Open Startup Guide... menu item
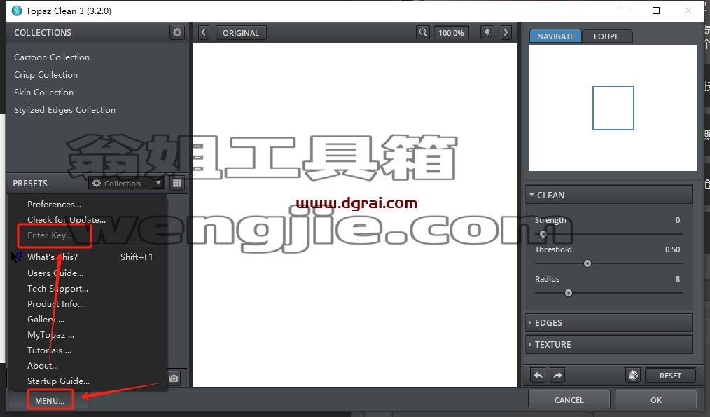Image resolution: width=710 pixels, height=417 pixels. pos(58,381)
